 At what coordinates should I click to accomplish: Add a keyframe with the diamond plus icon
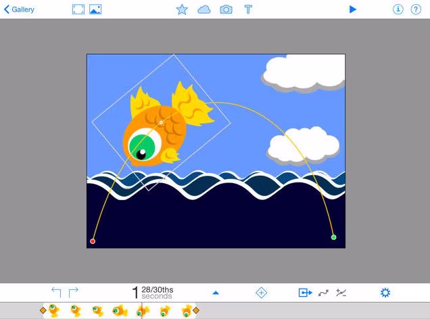pyautogui.click(x=261, y=293)
